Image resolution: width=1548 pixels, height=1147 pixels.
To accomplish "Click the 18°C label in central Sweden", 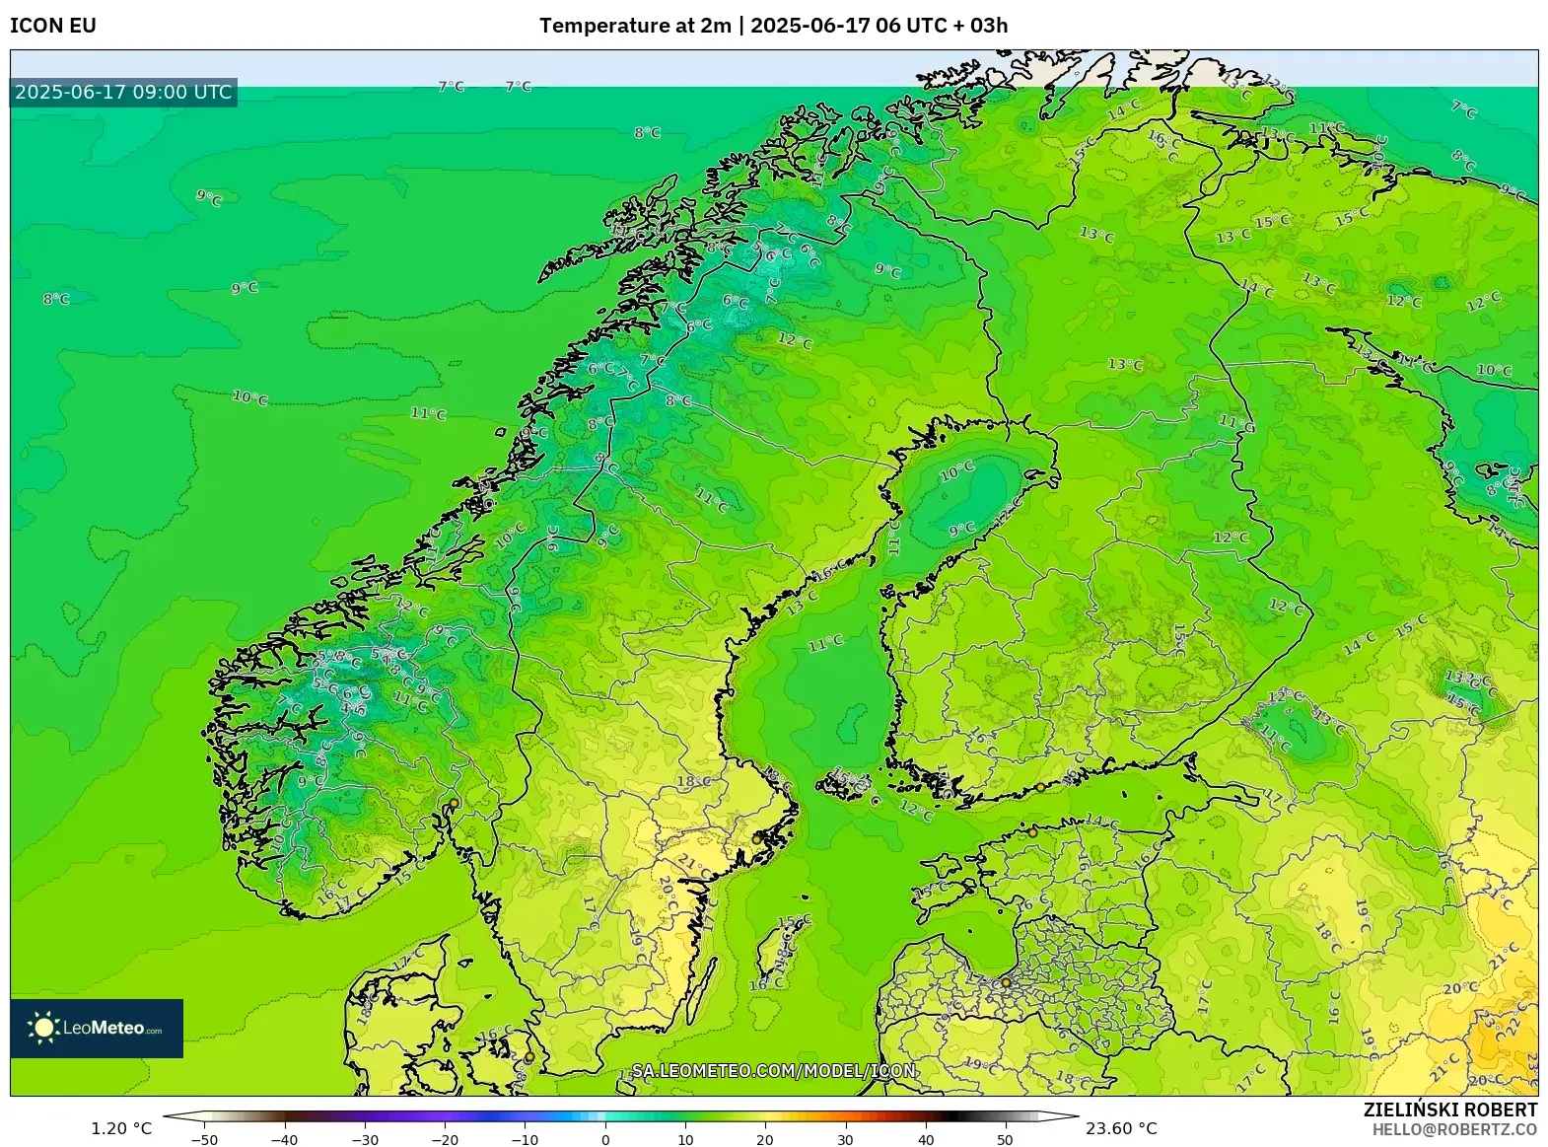I will click(693, 781).
